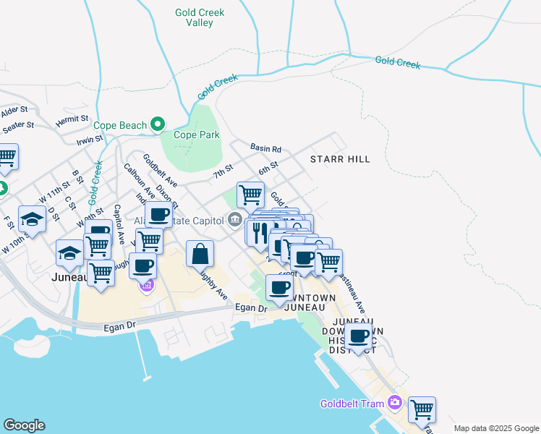Select the graduation cap marker near D St

click(32, 219)
